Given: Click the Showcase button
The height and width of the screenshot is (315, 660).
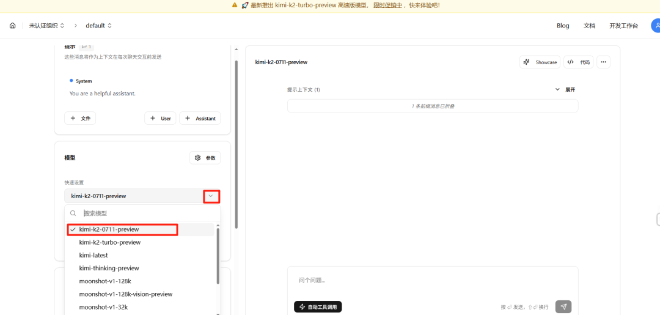Looking at the screenshot, I should click(x=540, y=62).
